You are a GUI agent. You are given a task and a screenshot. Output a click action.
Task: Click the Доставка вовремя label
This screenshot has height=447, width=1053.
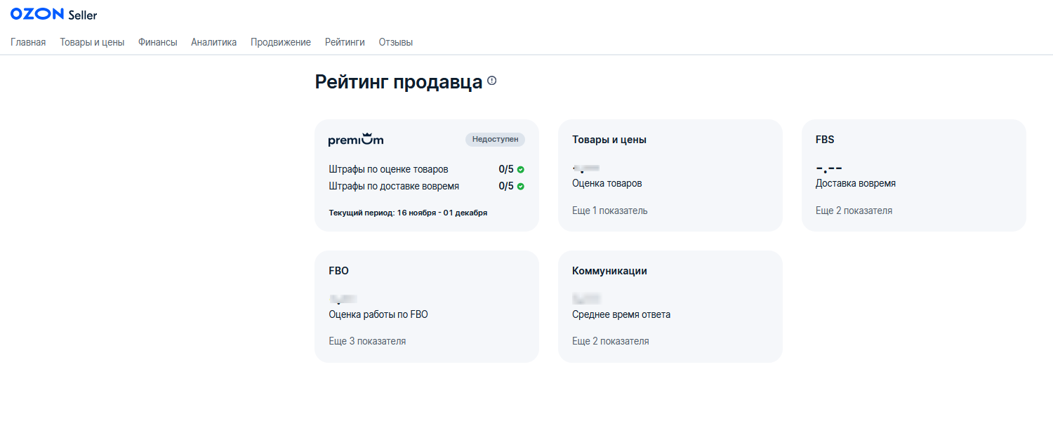(x=856, y=184)
